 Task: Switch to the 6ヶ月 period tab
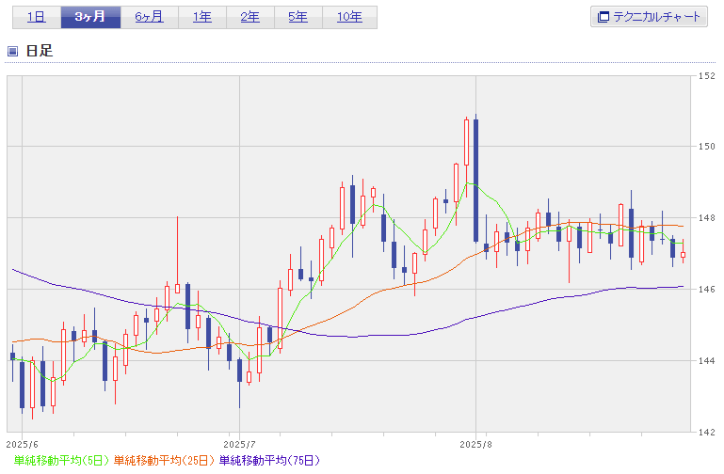point(149,17)
